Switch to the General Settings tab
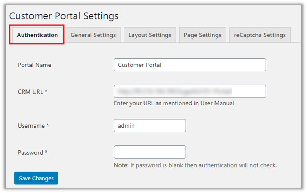The image size is (307, 193). pos(93,35)
